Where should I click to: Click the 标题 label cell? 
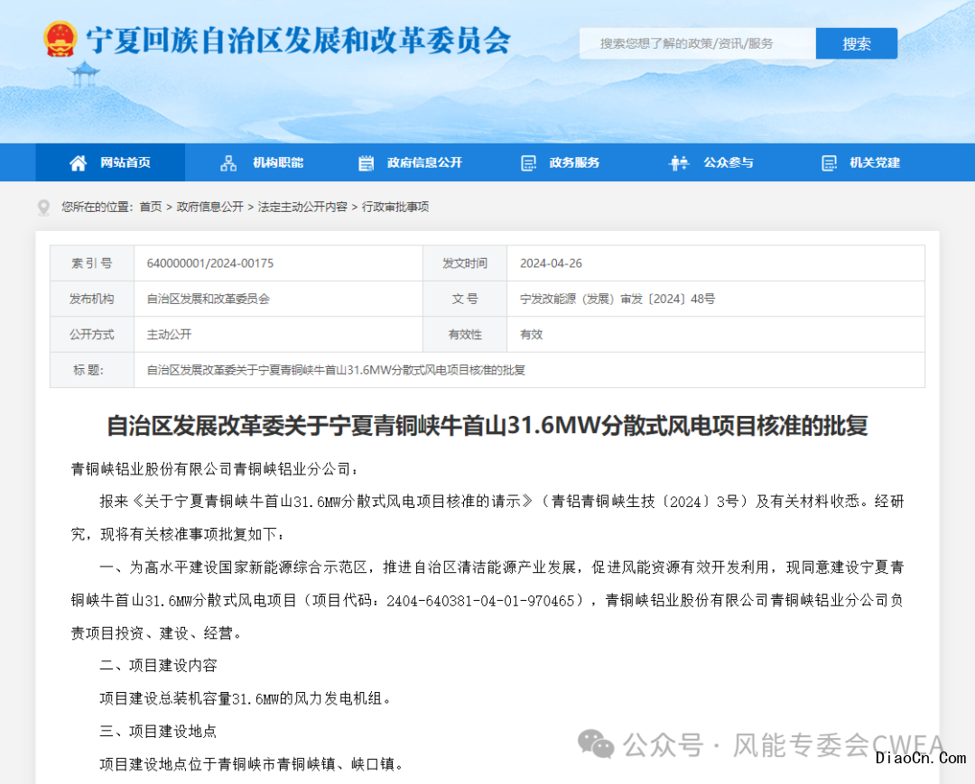(x=92, y=370)
